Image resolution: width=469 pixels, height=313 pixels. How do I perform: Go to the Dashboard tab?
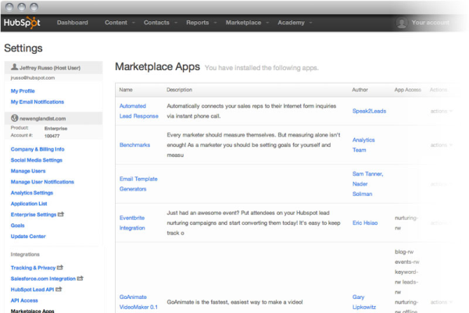point(72,23)
